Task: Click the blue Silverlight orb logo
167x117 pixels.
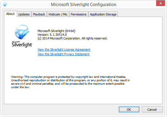Action: point(22,32)
